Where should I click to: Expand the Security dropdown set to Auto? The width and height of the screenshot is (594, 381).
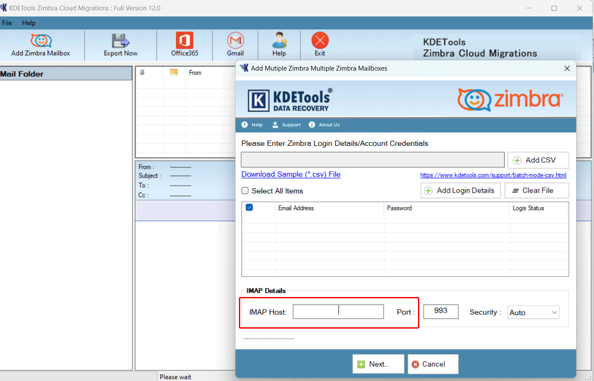pos(533,312)
